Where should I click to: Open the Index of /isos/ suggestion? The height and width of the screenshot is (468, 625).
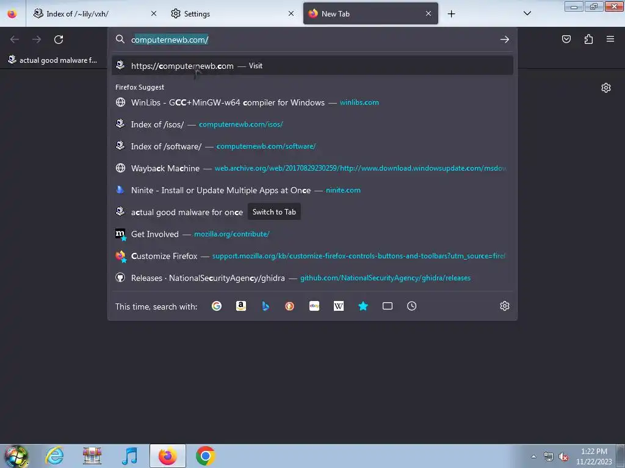click(312, 124)
